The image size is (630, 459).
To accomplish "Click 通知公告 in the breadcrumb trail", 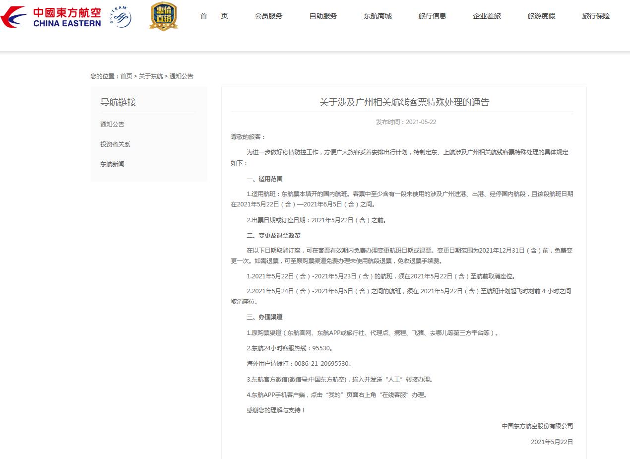I will (x=181, y=76).
